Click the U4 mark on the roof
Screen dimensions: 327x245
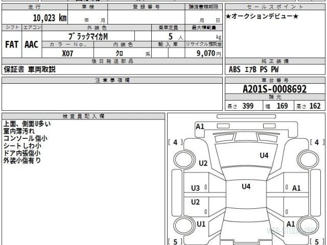(x=246, y=186)
